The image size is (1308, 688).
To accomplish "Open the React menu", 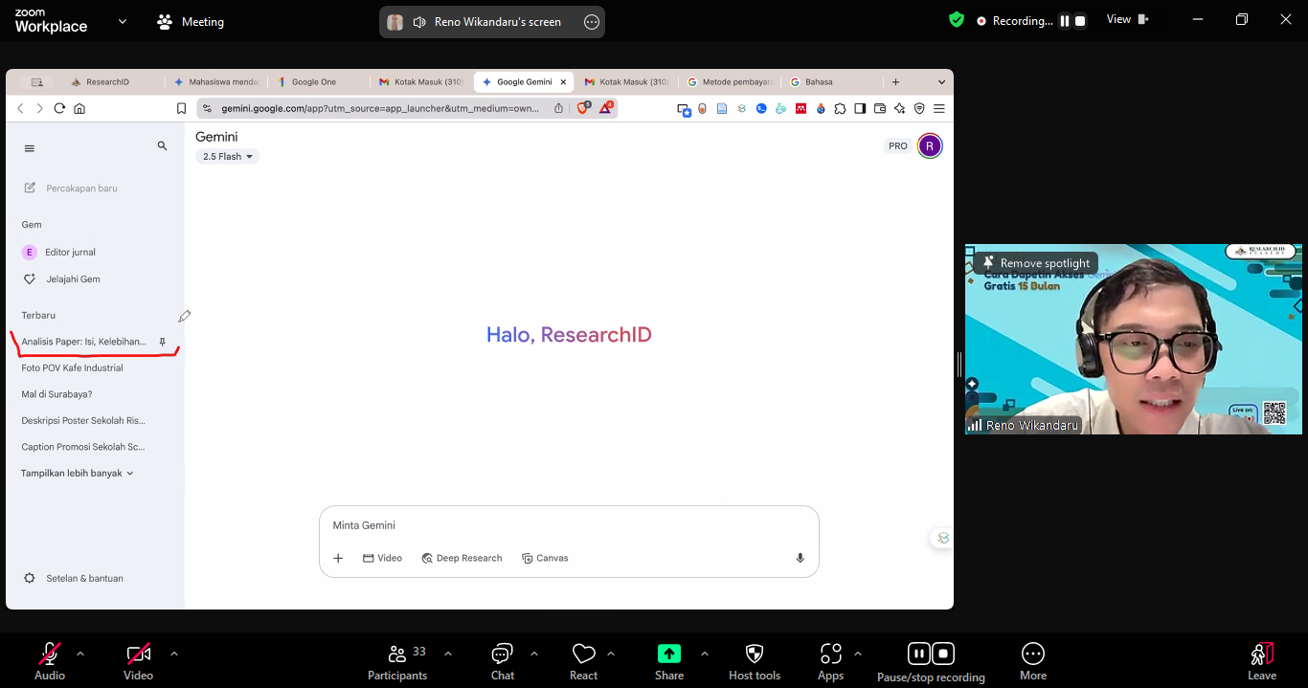I will [584, 661].
